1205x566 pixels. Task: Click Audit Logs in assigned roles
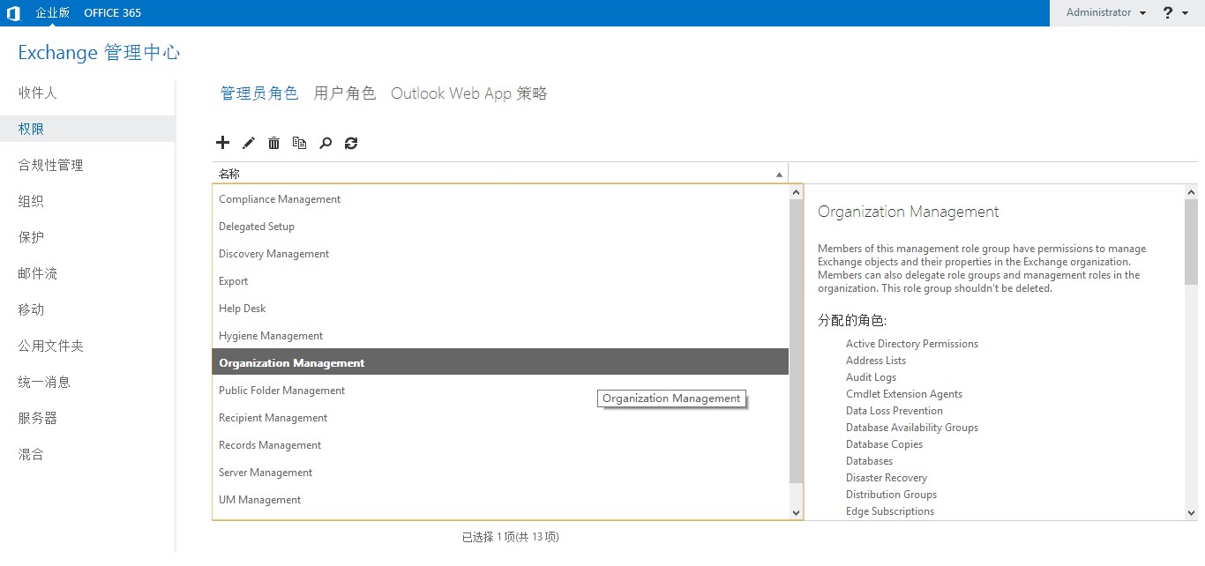pos(871,377)
